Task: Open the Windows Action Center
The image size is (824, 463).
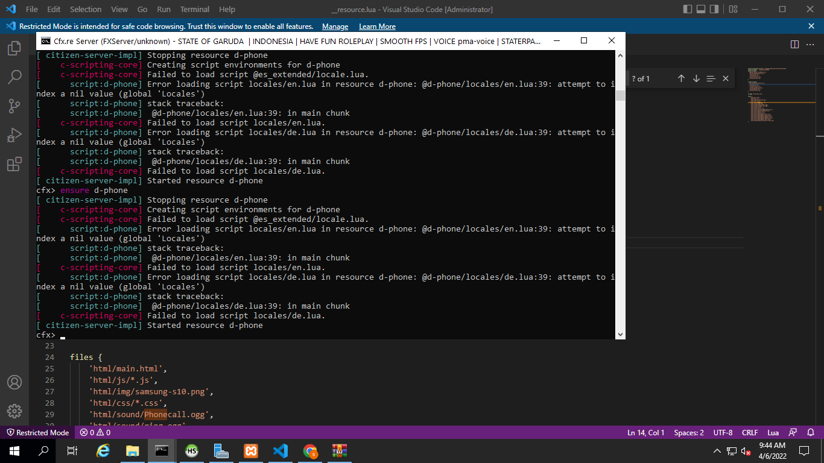Action: 804,451
